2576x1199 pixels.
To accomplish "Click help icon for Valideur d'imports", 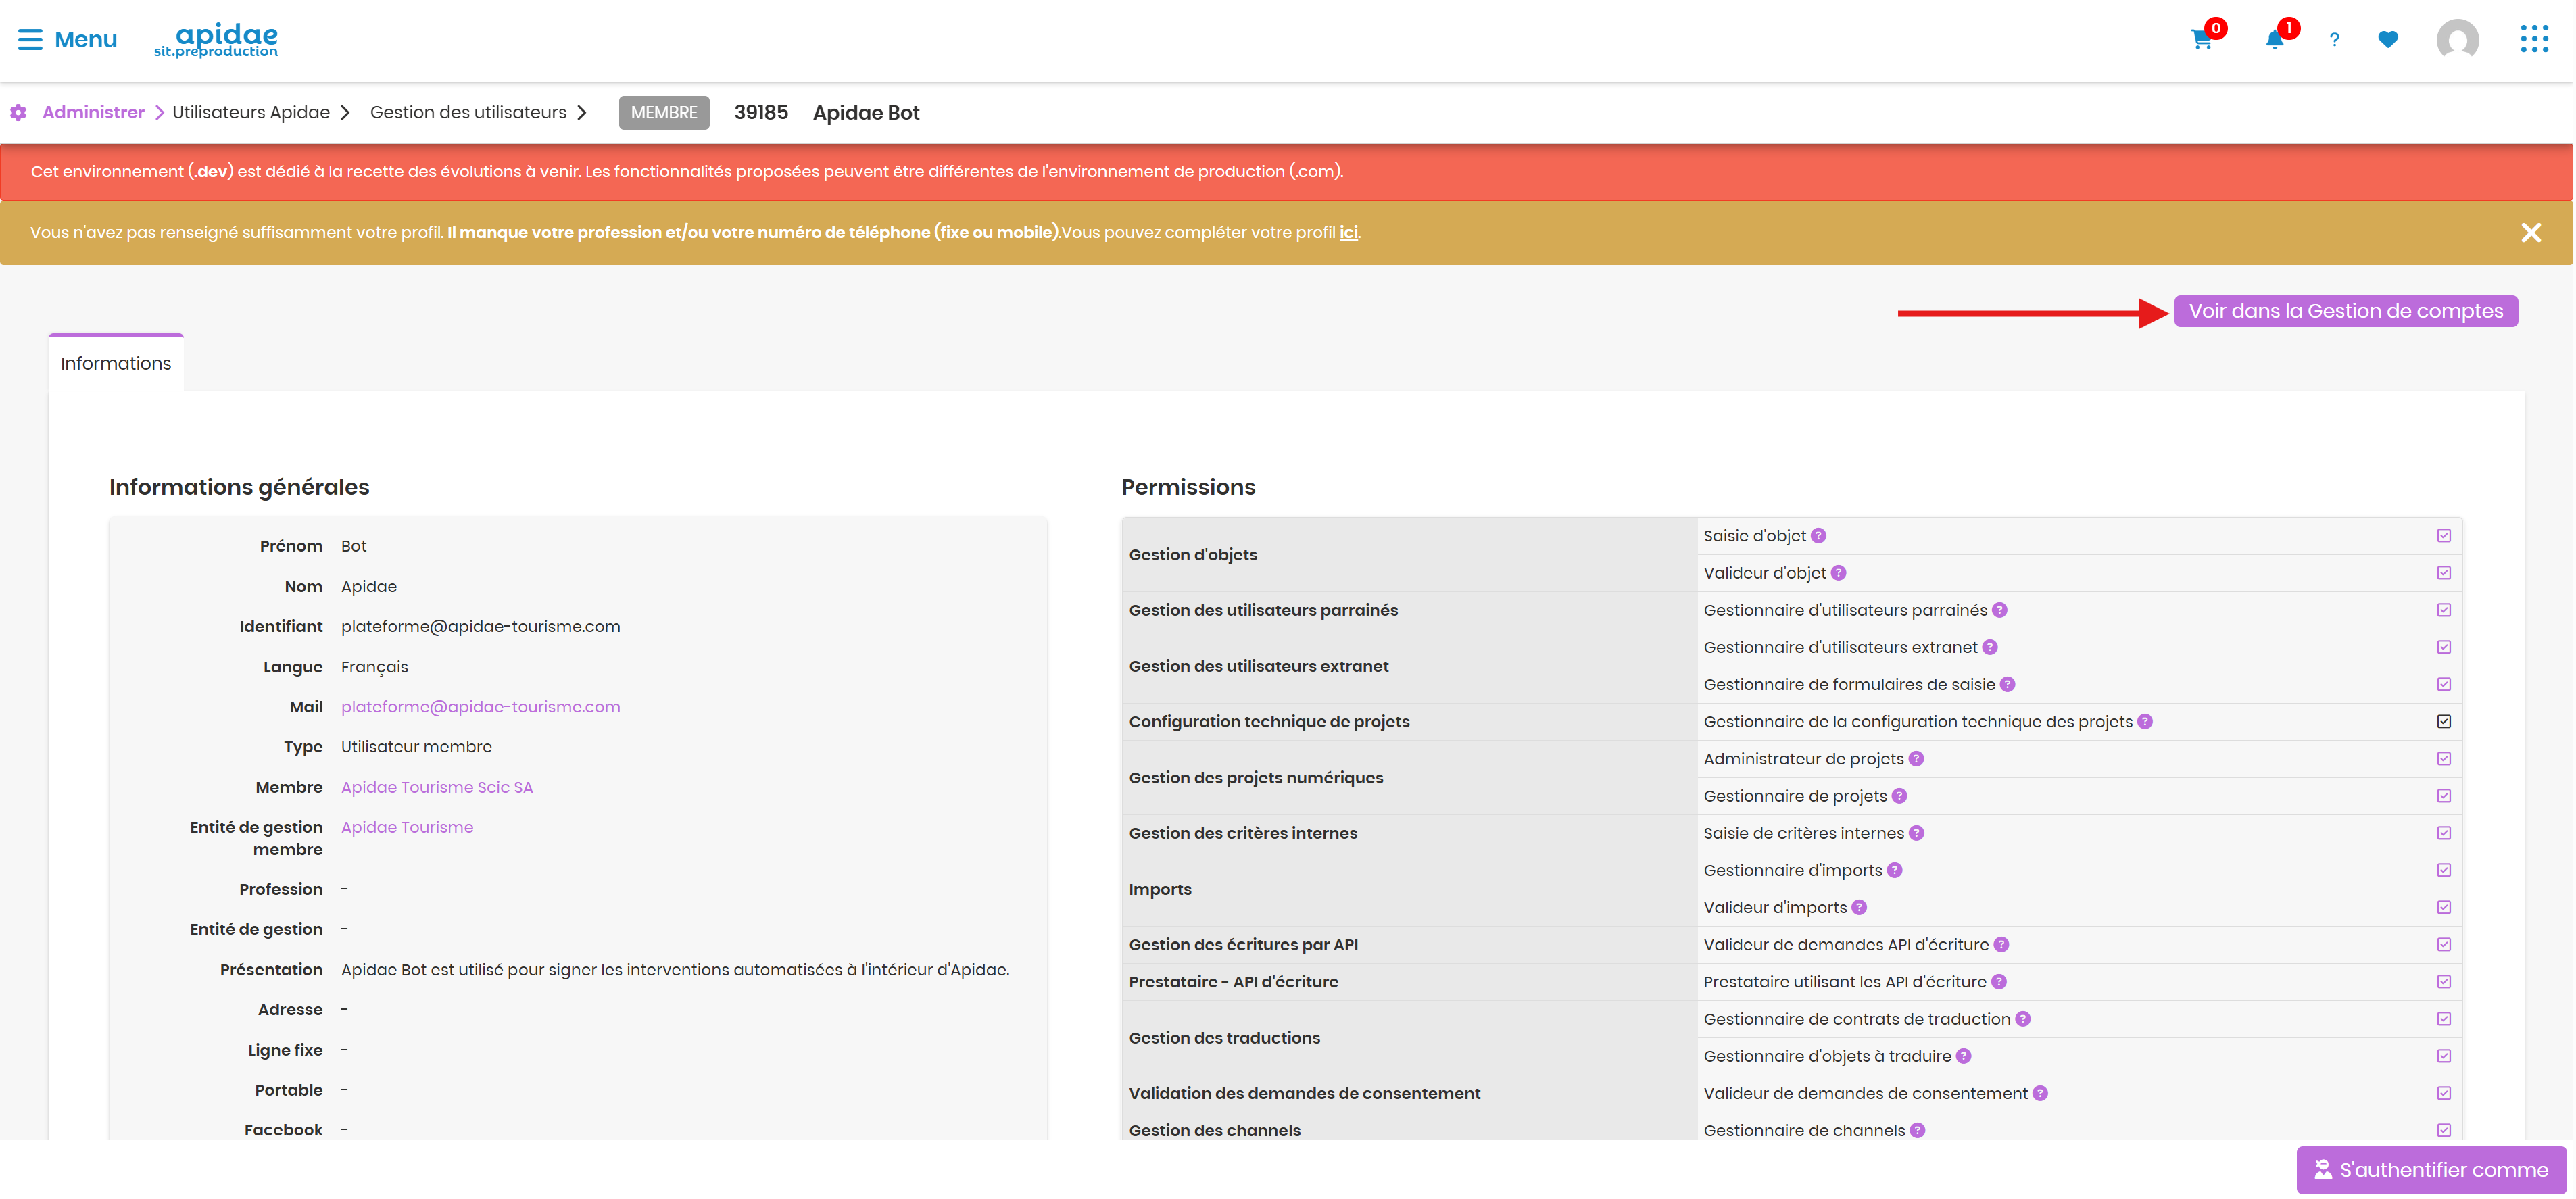I will coord(1859,908).
